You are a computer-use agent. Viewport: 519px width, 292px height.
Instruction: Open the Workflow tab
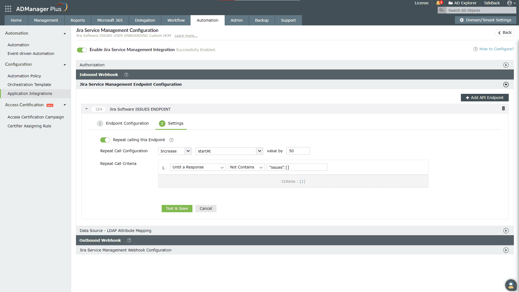click(176, 20)
